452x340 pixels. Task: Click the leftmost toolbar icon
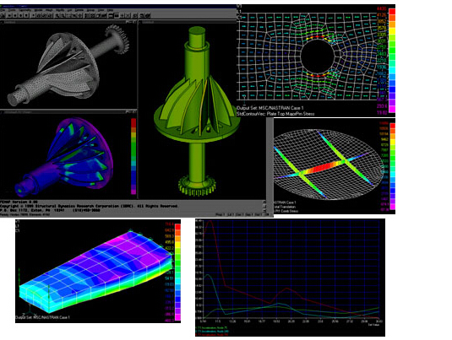pos(3,15)
